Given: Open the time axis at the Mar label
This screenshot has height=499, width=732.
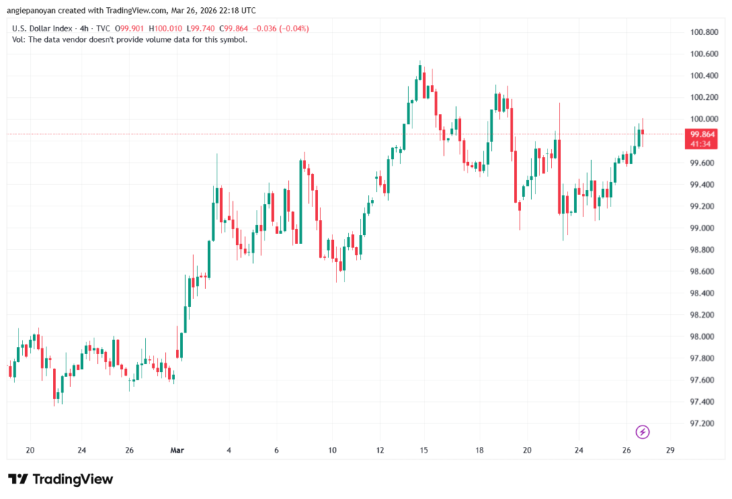Looking at the screenshot, I should pos(177,450).
